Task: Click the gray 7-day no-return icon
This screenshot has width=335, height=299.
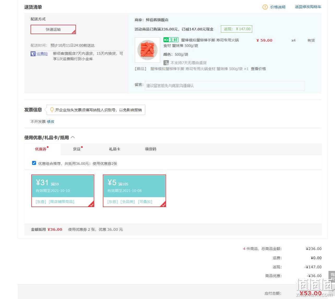Action: pyautogui.click(x=166, y=63)
